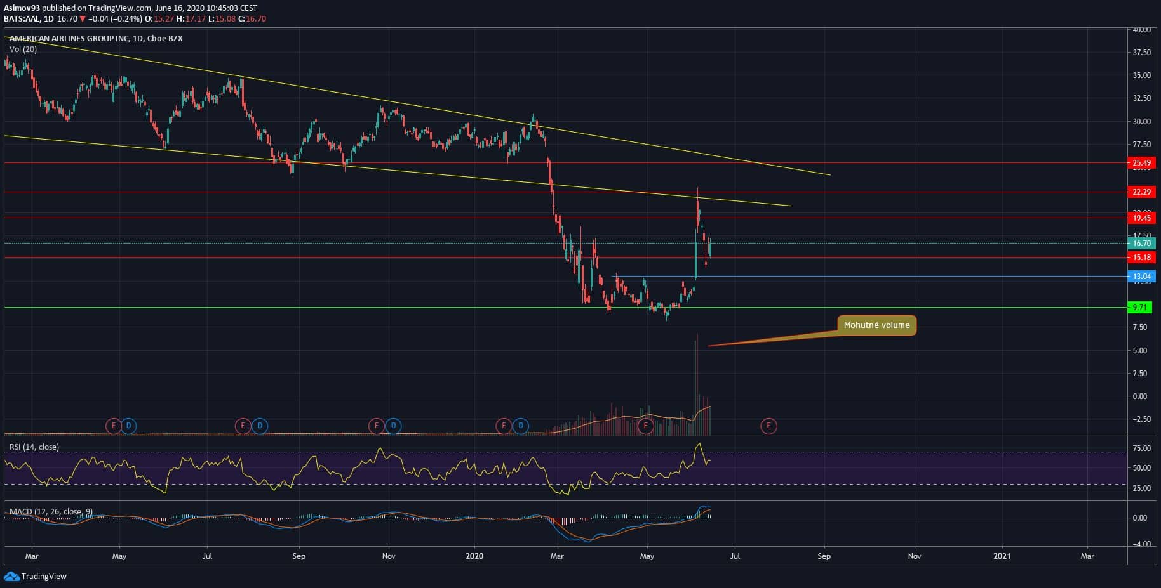Click the blue 13.04 price level label
This screenshot has width=1161, height=588.
tap(1141, 277)
